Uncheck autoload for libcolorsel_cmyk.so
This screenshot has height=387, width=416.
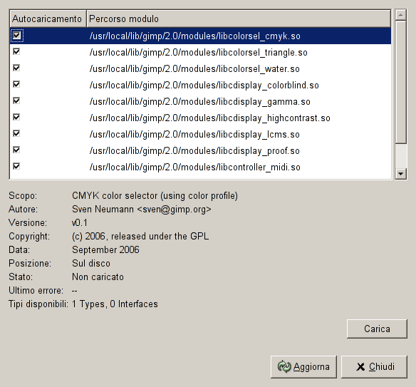coord(16,35)
